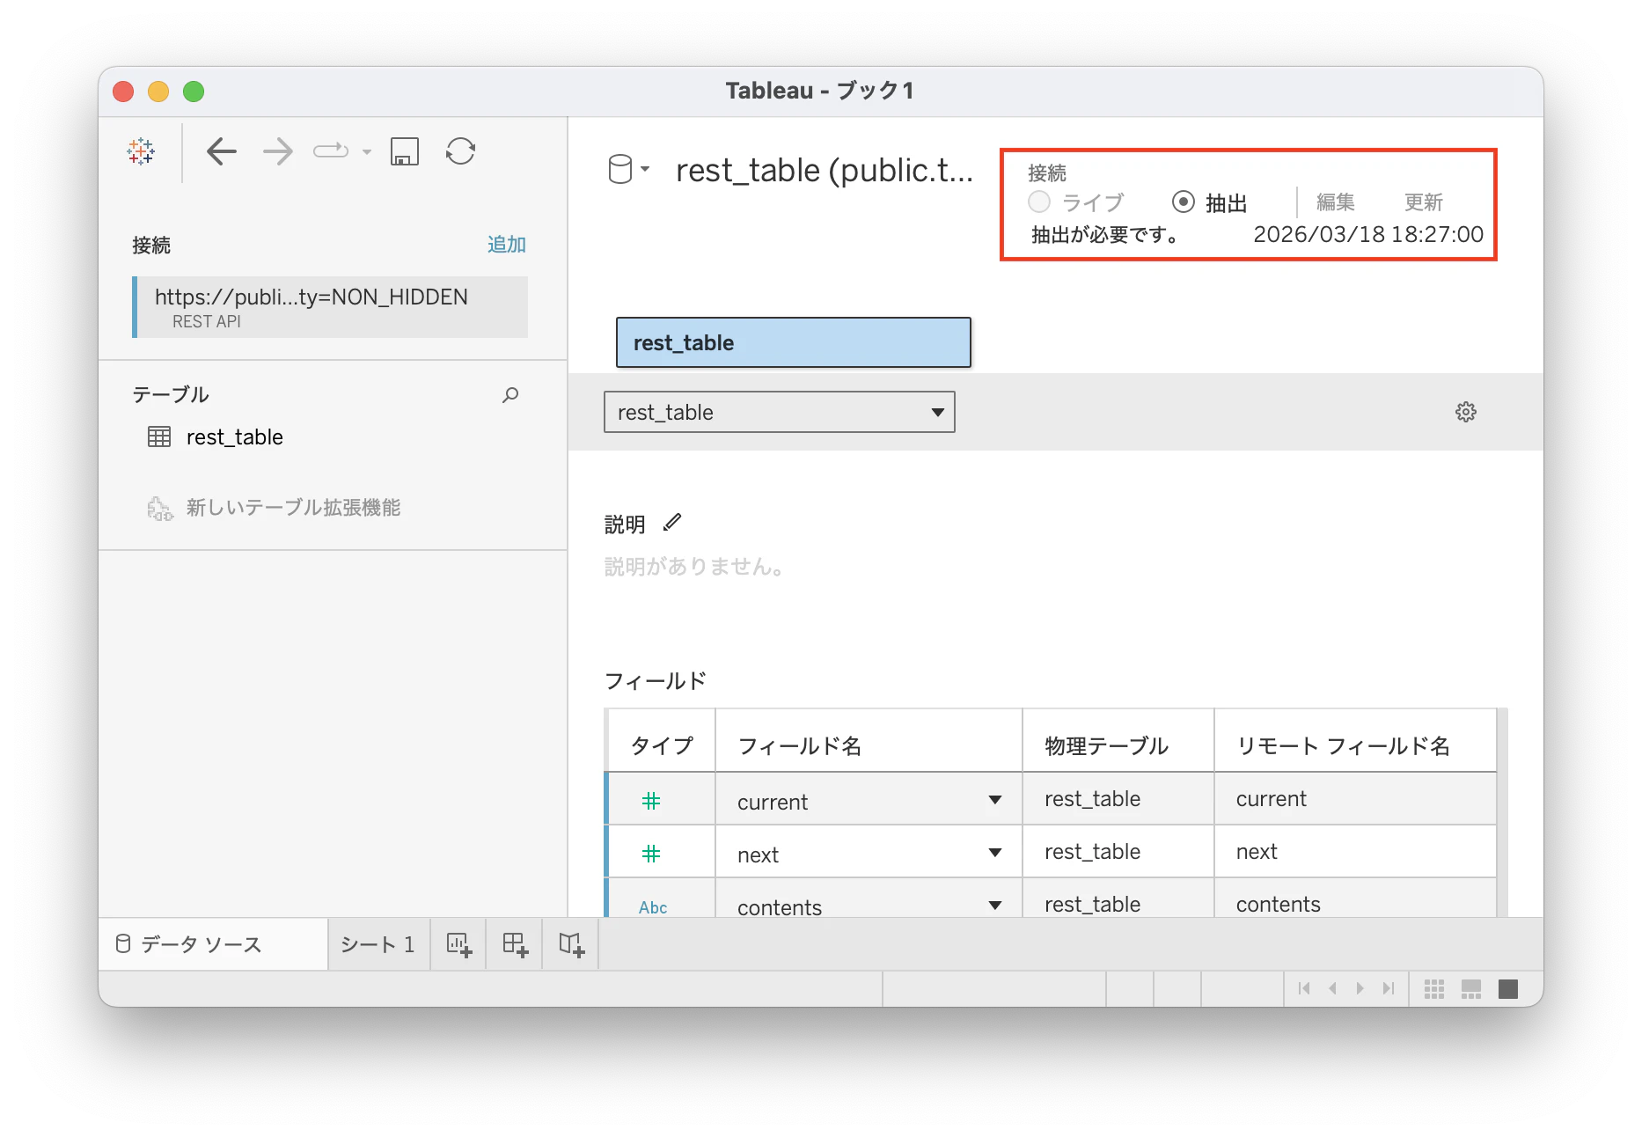This screenshot has height=1137, width=1642.
Task: Open the data source dropdown caret
Action: [x=645, y=169]
